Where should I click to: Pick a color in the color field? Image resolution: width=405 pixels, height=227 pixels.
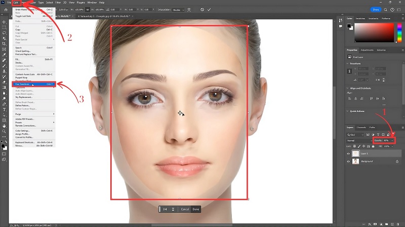point(374,32)
